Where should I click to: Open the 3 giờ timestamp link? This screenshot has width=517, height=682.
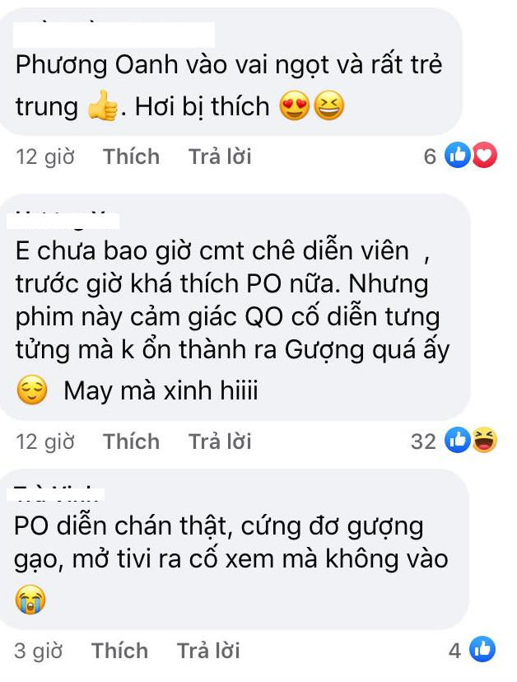38,651
